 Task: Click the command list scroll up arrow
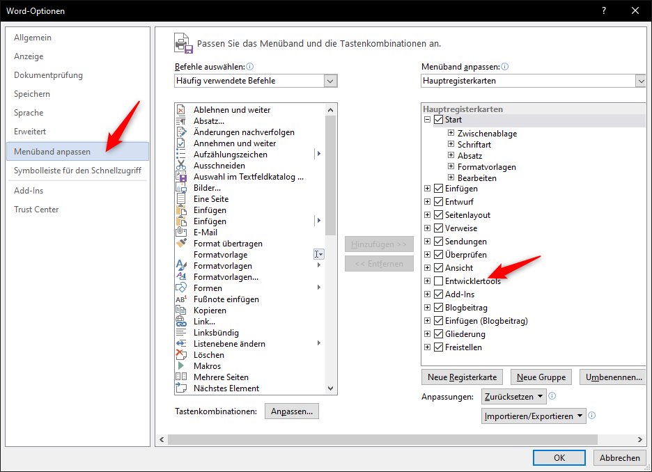tap(331, 110)
